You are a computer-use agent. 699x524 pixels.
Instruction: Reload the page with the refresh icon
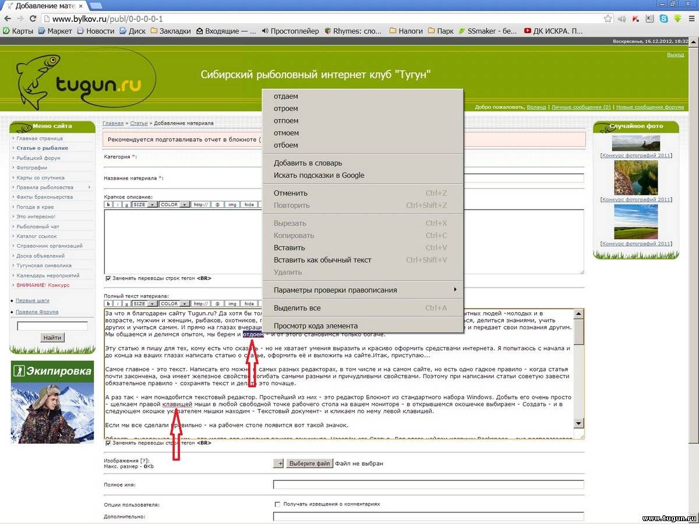[34, 19]
